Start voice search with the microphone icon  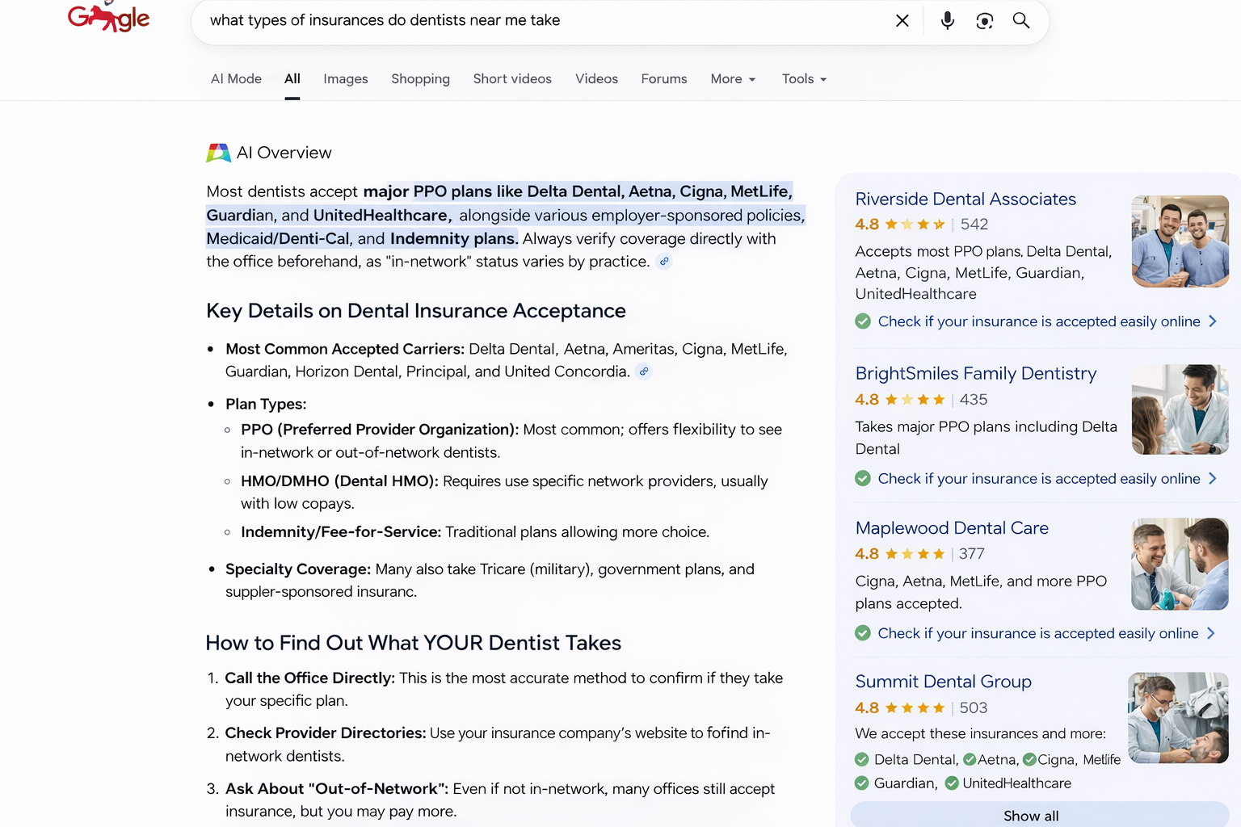click(x=948, y=21)
